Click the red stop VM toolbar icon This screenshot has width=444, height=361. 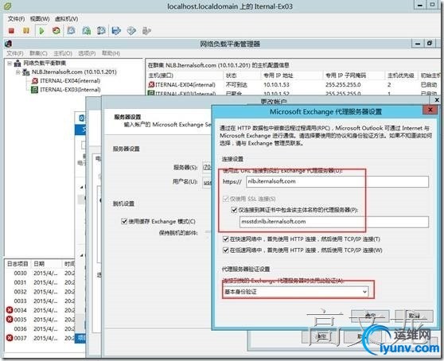coord(11,30)
